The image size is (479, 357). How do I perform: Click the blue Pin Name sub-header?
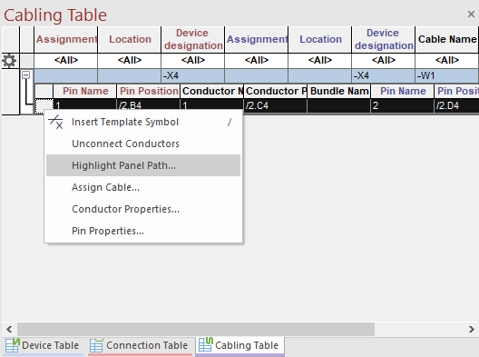click(403, 91)
